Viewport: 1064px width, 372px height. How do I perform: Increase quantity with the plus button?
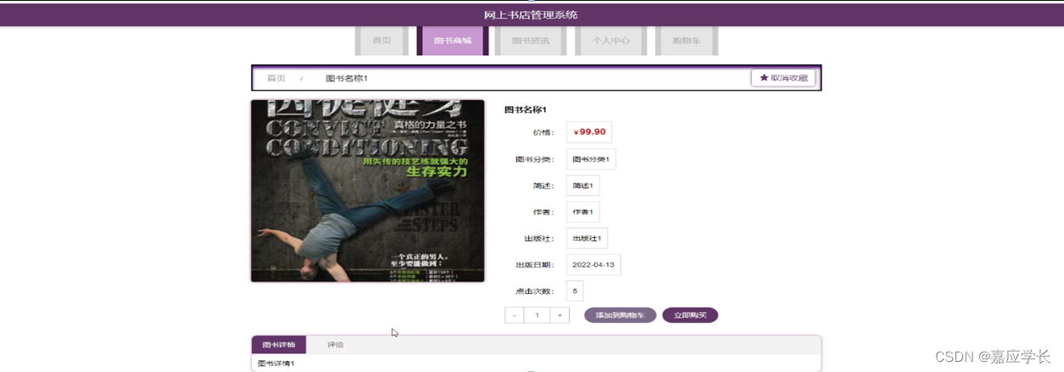pos(560,315)
